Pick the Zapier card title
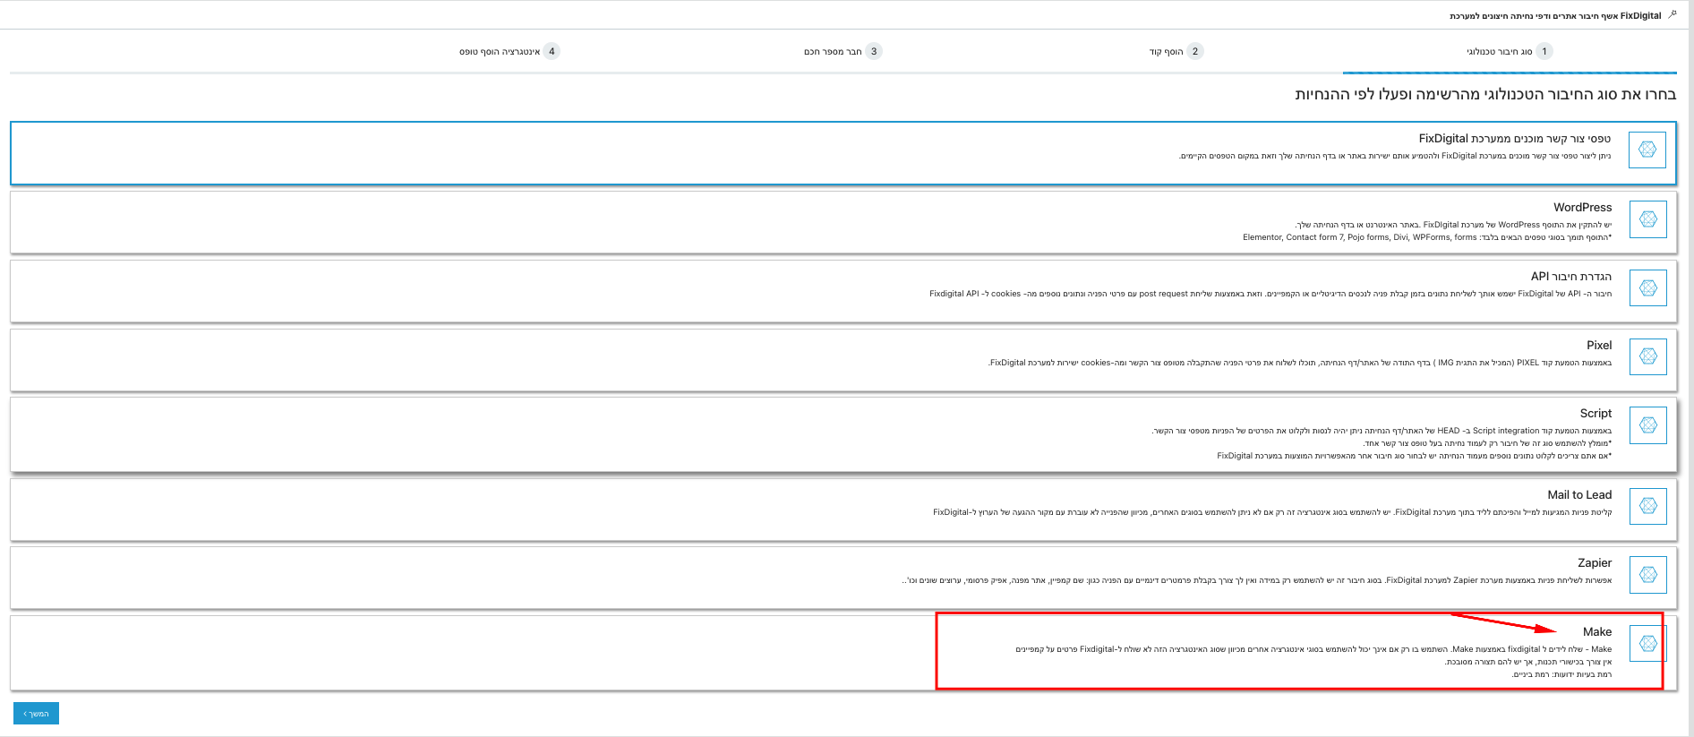 (1595, 562)
